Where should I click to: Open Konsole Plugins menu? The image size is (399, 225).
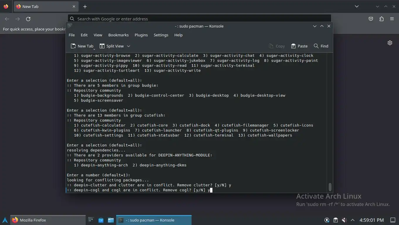coord(141,35)
